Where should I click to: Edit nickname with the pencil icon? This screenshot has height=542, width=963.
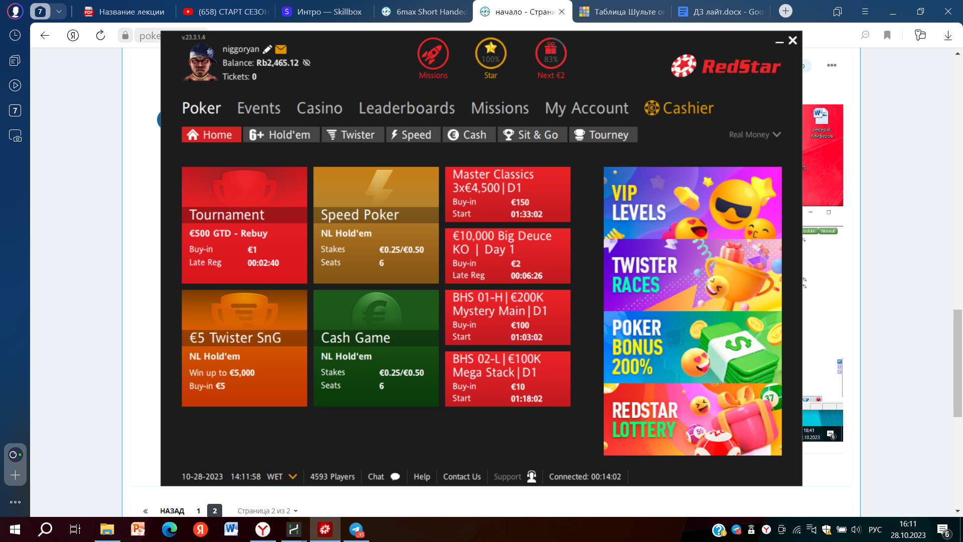(x=267, y=49)
